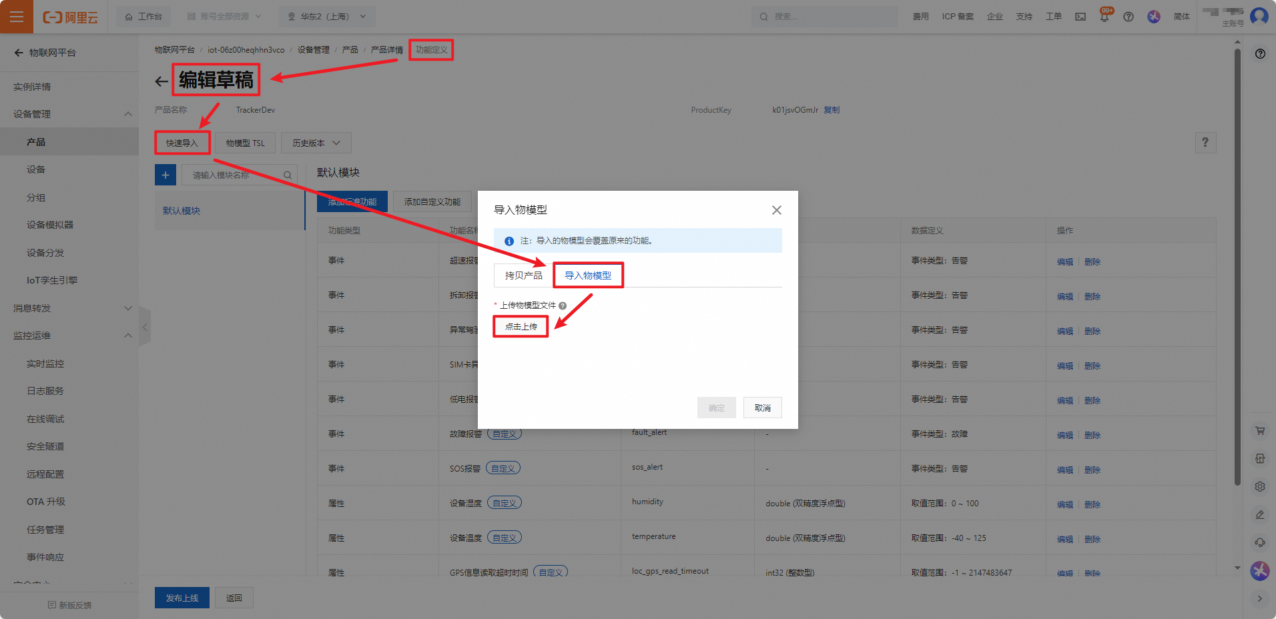The height and width of the screenshot is (619, 1276).
Task: Expand the 历史版本 dropdown
Action: (316, 143)
